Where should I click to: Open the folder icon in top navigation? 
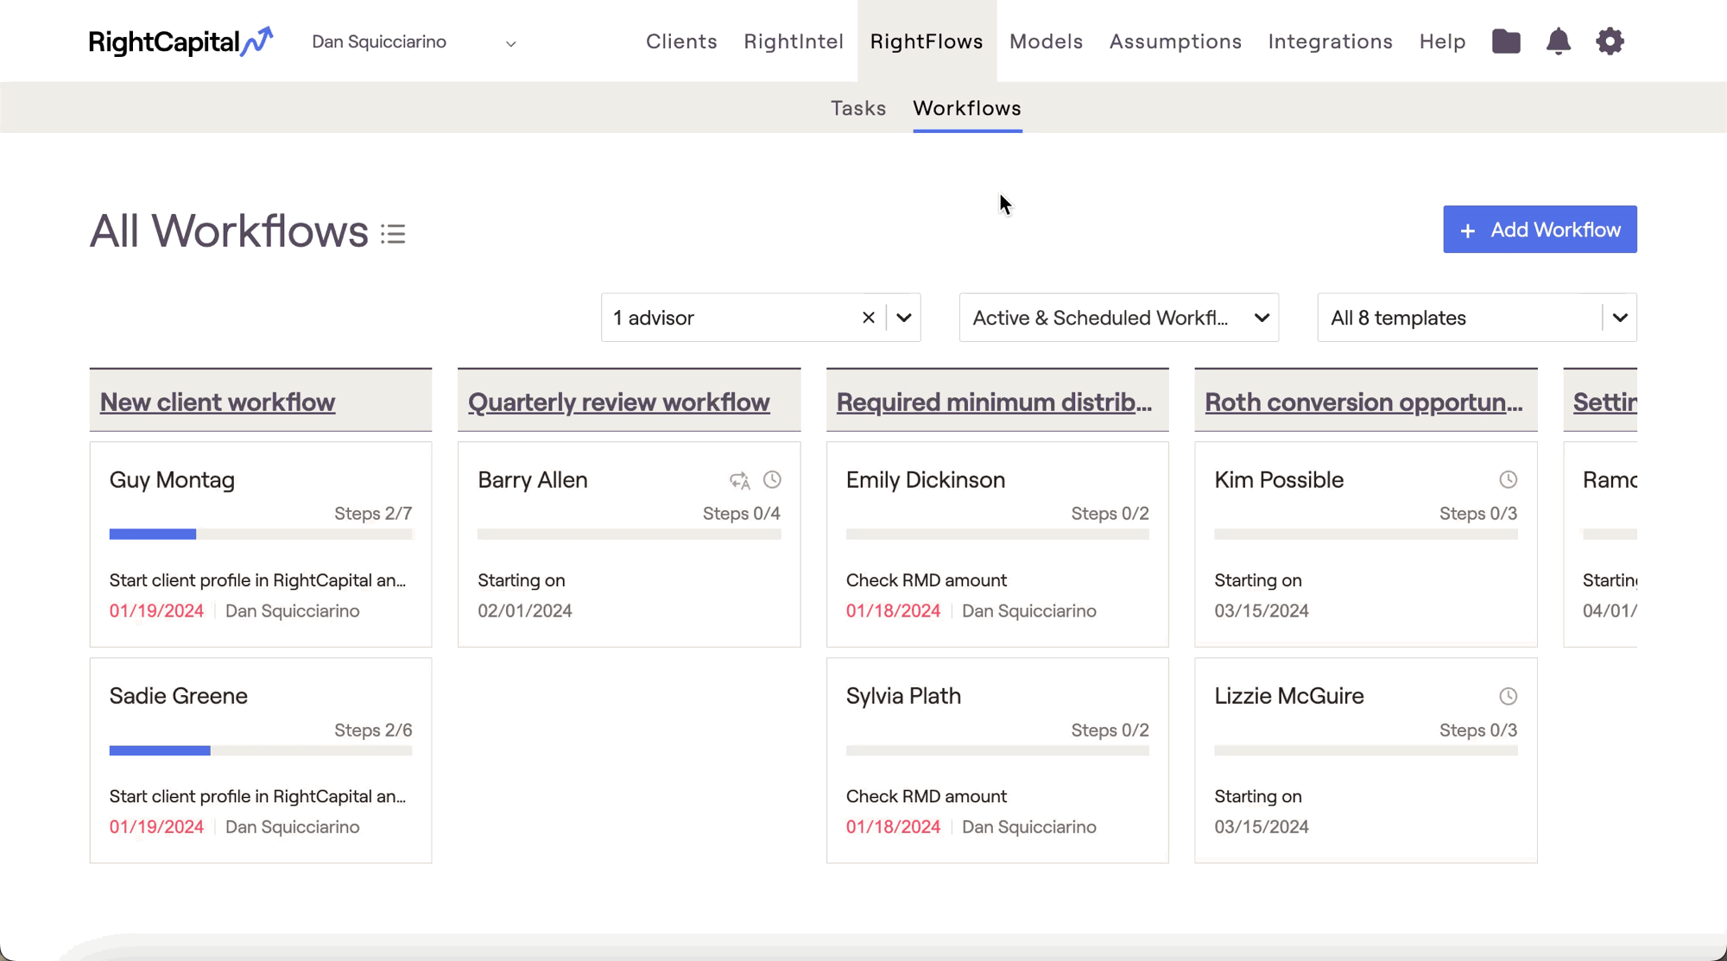coord(1506,41)
